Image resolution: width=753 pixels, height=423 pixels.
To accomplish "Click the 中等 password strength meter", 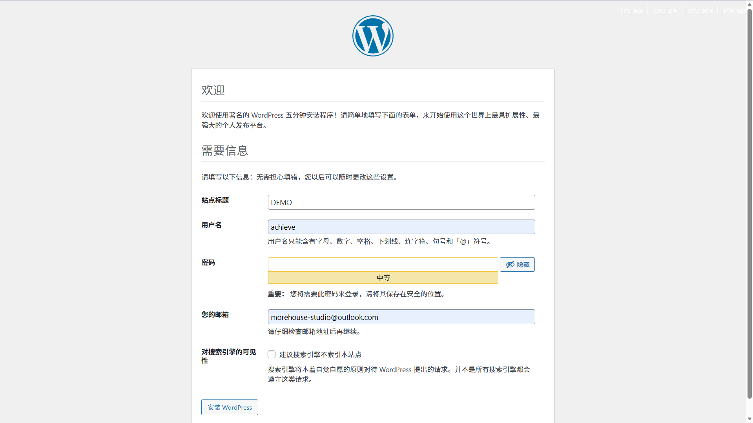I will click(383, 278).
